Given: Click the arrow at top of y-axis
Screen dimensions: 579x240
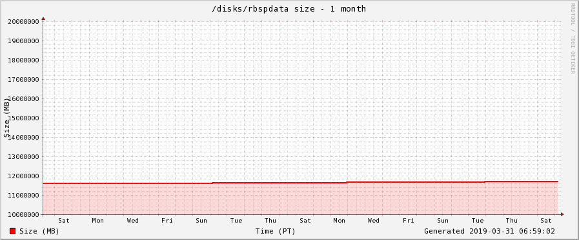Looking at the screenshot, I should point(43,18).
